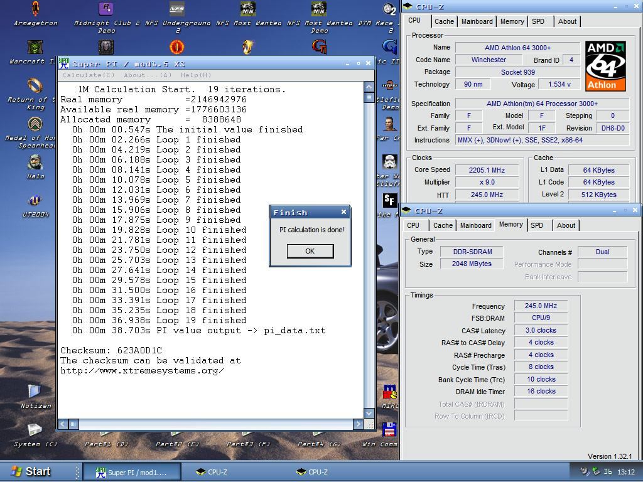Click Super PI vertical scrollbar up arrow
The height and width of the screenshot is (482, 643).
[x=369, y=87]
